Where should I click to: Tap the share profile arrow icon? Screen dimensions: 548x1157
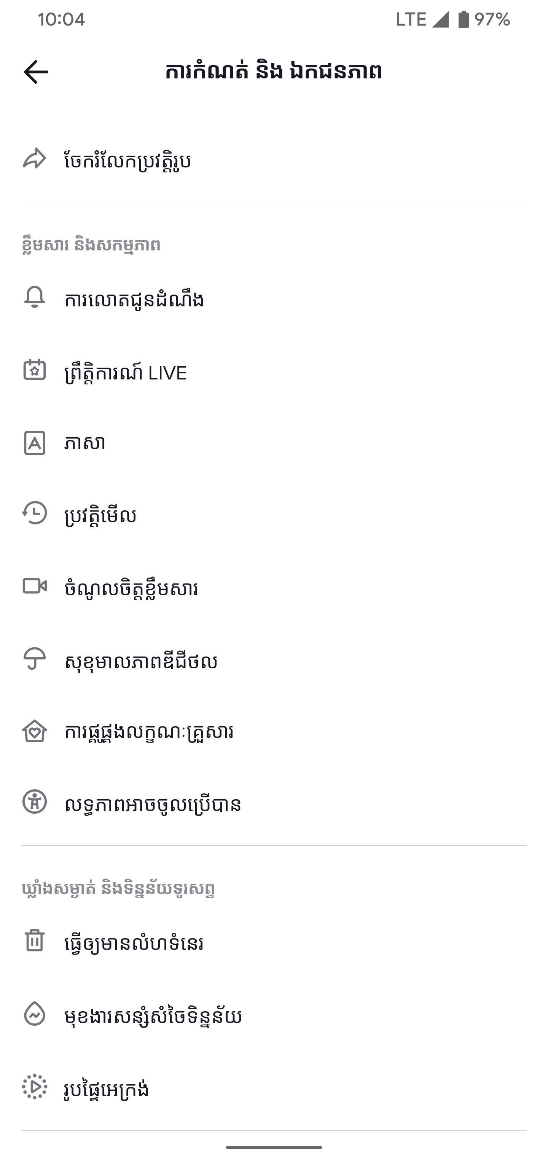[35, 159]
